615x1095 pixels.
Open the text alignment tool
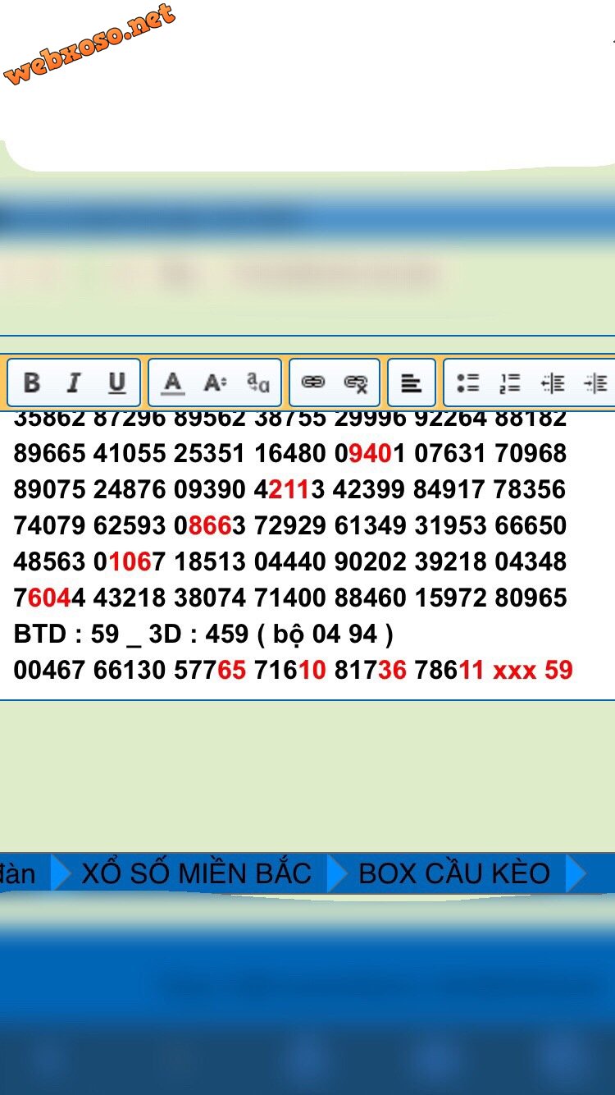[411, 383]
